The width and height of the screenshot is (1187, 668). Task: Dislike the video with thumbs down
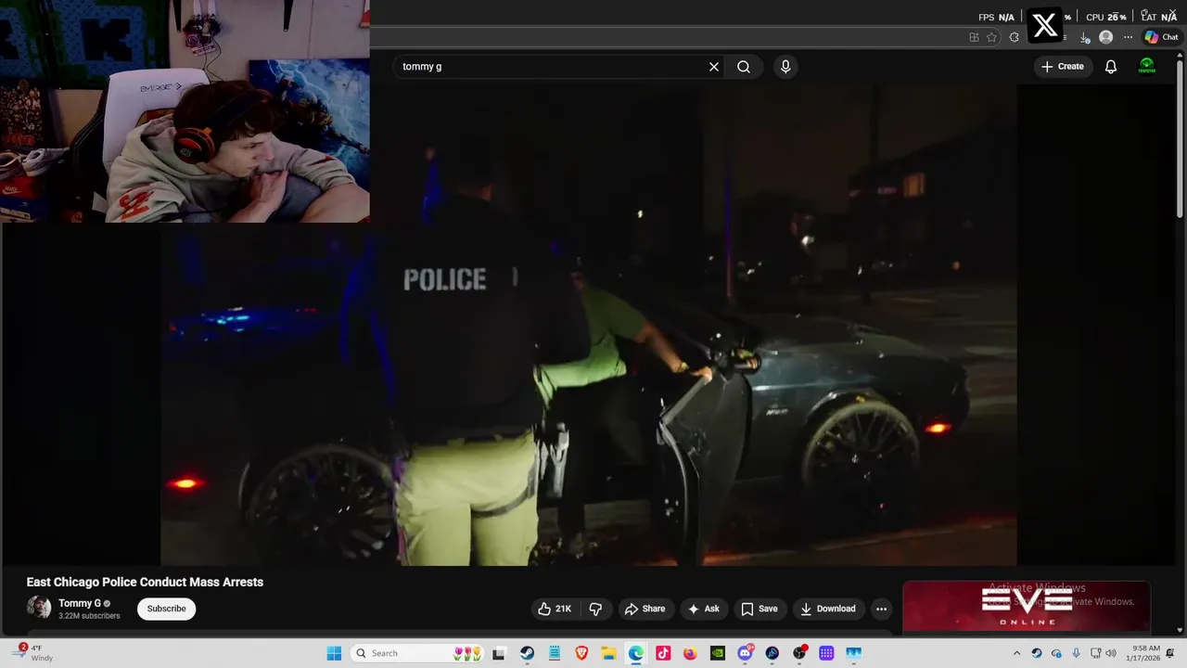(595, 609)
